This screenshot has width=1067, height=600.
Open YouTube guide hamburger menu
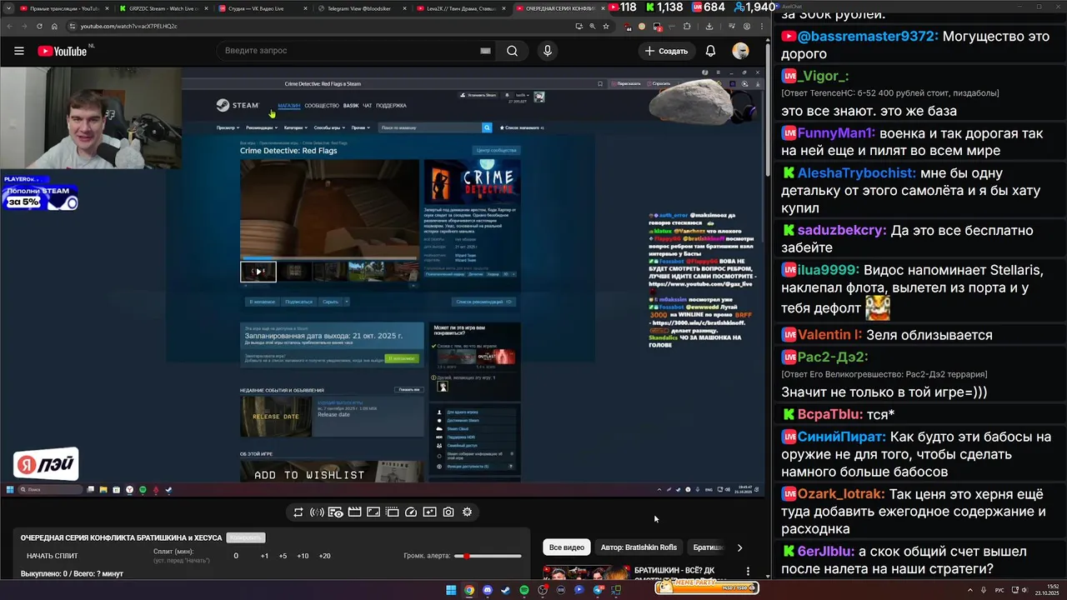click(x=18, y=51)
